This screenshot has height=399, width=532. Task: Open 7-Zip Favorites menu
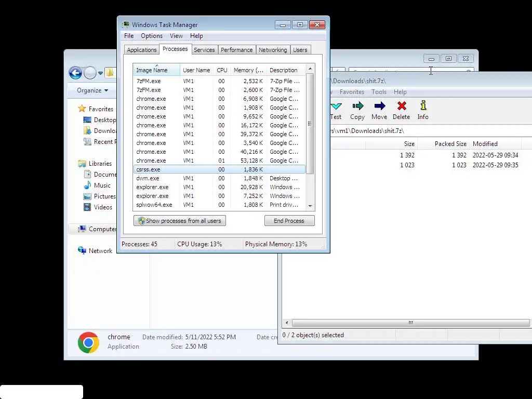(x=352, y=92)
